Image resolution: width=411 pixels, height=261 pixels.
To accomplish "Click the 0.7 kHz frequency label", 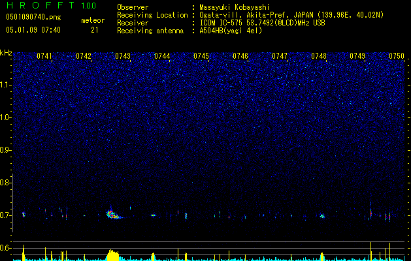I will click(x=6, y=215).
